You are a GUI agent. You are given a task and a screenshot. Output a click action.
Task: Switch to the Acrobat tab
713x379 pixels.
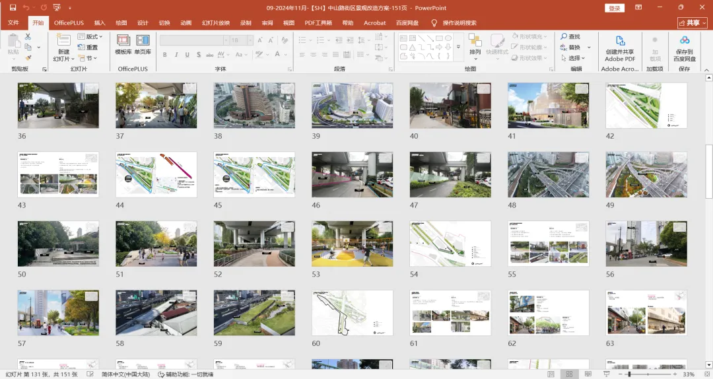[375, 22]
